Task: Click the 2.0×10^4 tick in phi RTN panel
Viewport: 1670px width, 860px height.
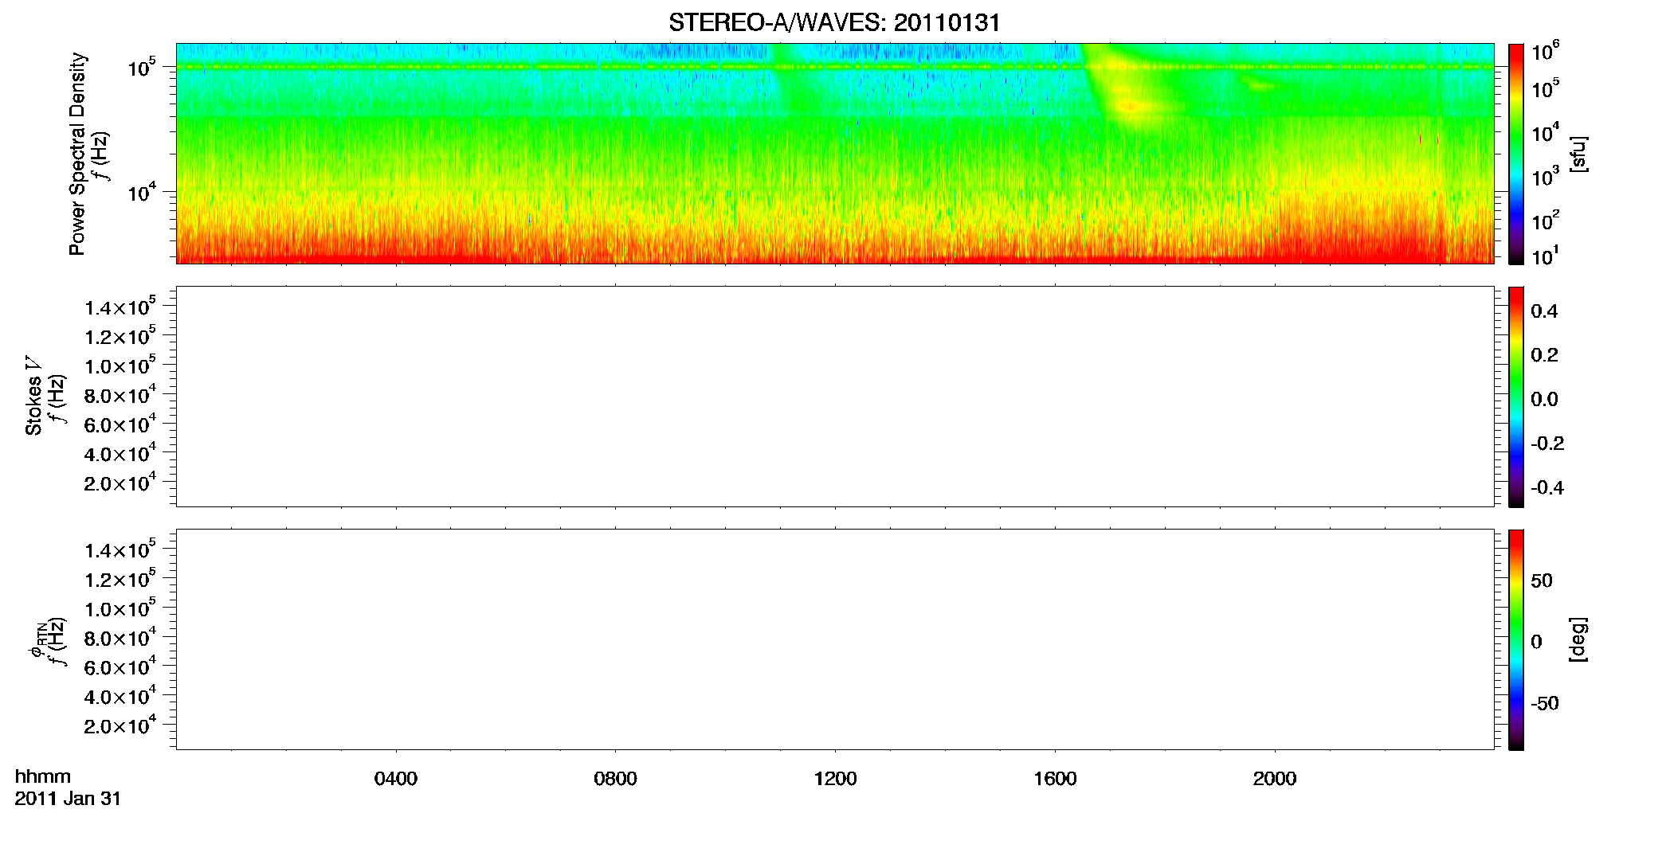Action: (120, 725)
